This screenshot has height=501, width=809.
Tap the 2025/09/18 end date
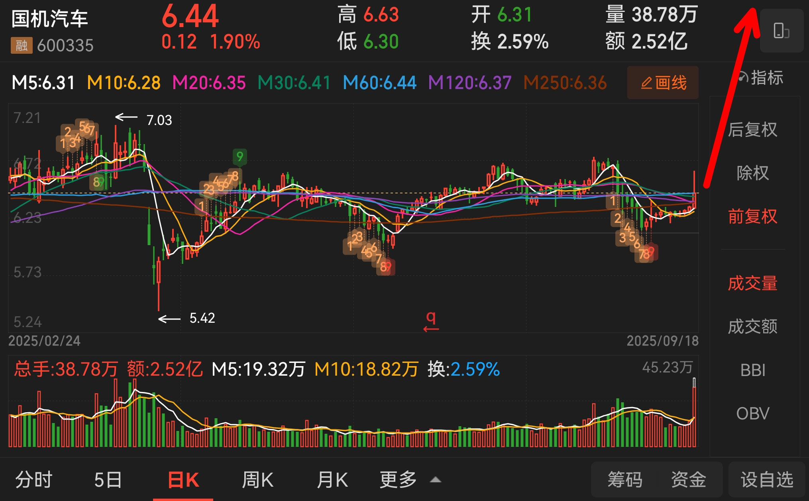[x=662, y=341]
